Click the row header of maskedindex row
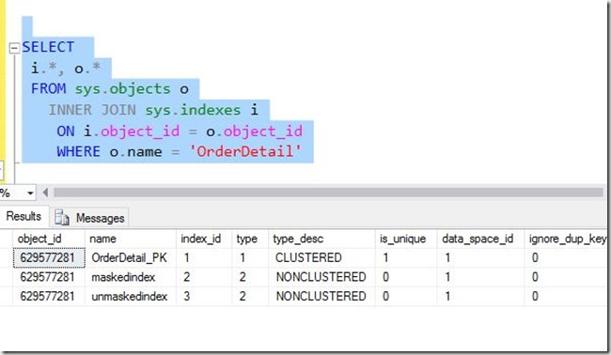611x355 pixels. click(7, 277)
